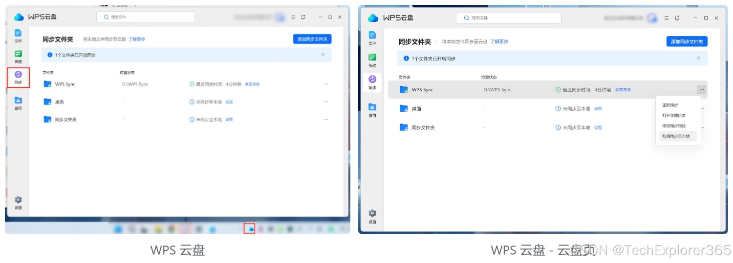Click WPS Sync folder name in menu-open window
Screen dimensions: 733x263
coord(423,90)
